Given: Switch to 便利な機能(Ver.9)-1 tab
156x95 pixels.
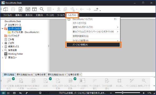Looking at the screenshot, I should (57, 75).
